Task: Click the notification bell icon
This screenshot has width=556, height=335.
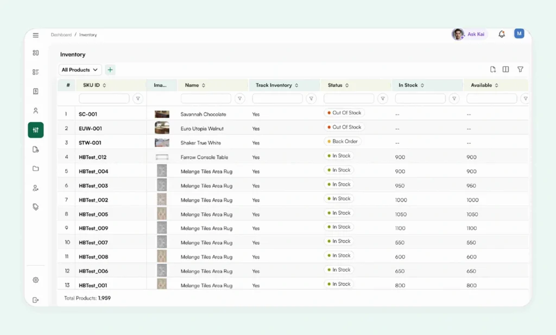Action: click(x=502, y=34)
